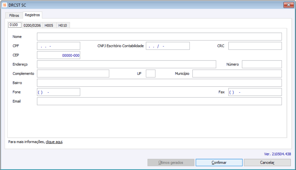Click into the Bairro field

pos(159,83)
